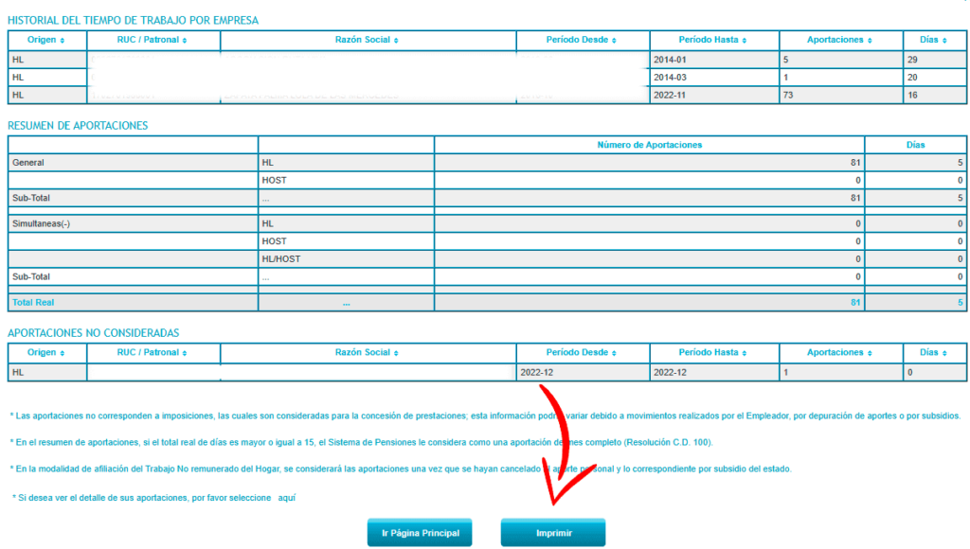
Task: Click the 2022-12 Período Desde cell
Action: coord(583,372)
